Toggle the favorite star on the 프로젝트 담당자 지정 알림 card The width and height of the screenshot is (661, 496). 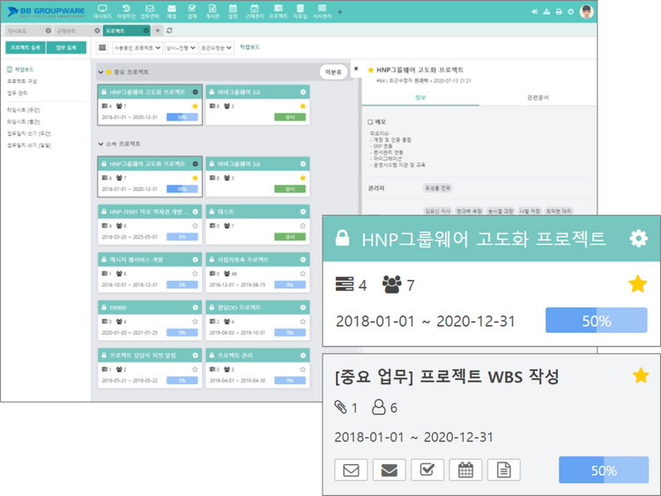coord(195,369)
